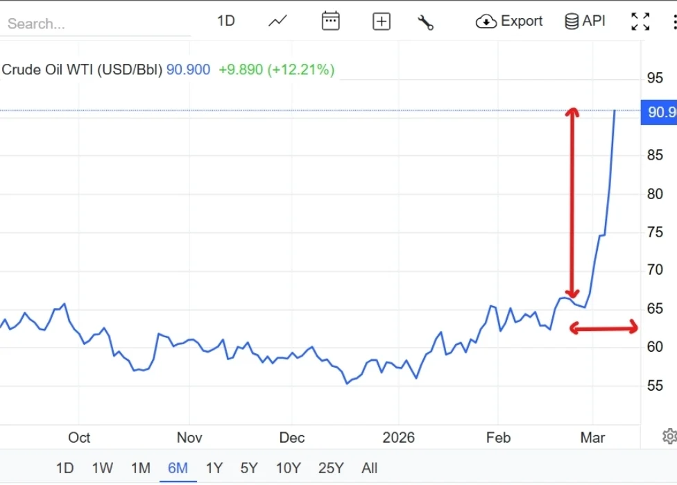Focus the Search input field
This screenshot has width=677, height=485.
tap(96, 24)
